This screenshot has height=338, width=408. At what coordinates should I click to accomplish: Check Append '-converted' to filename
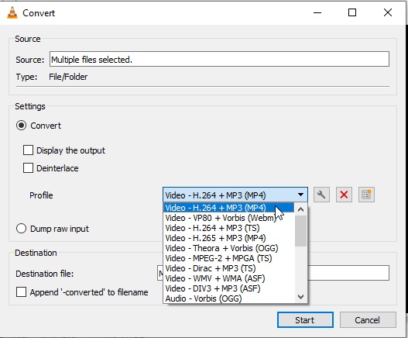(x=21, y=291)
